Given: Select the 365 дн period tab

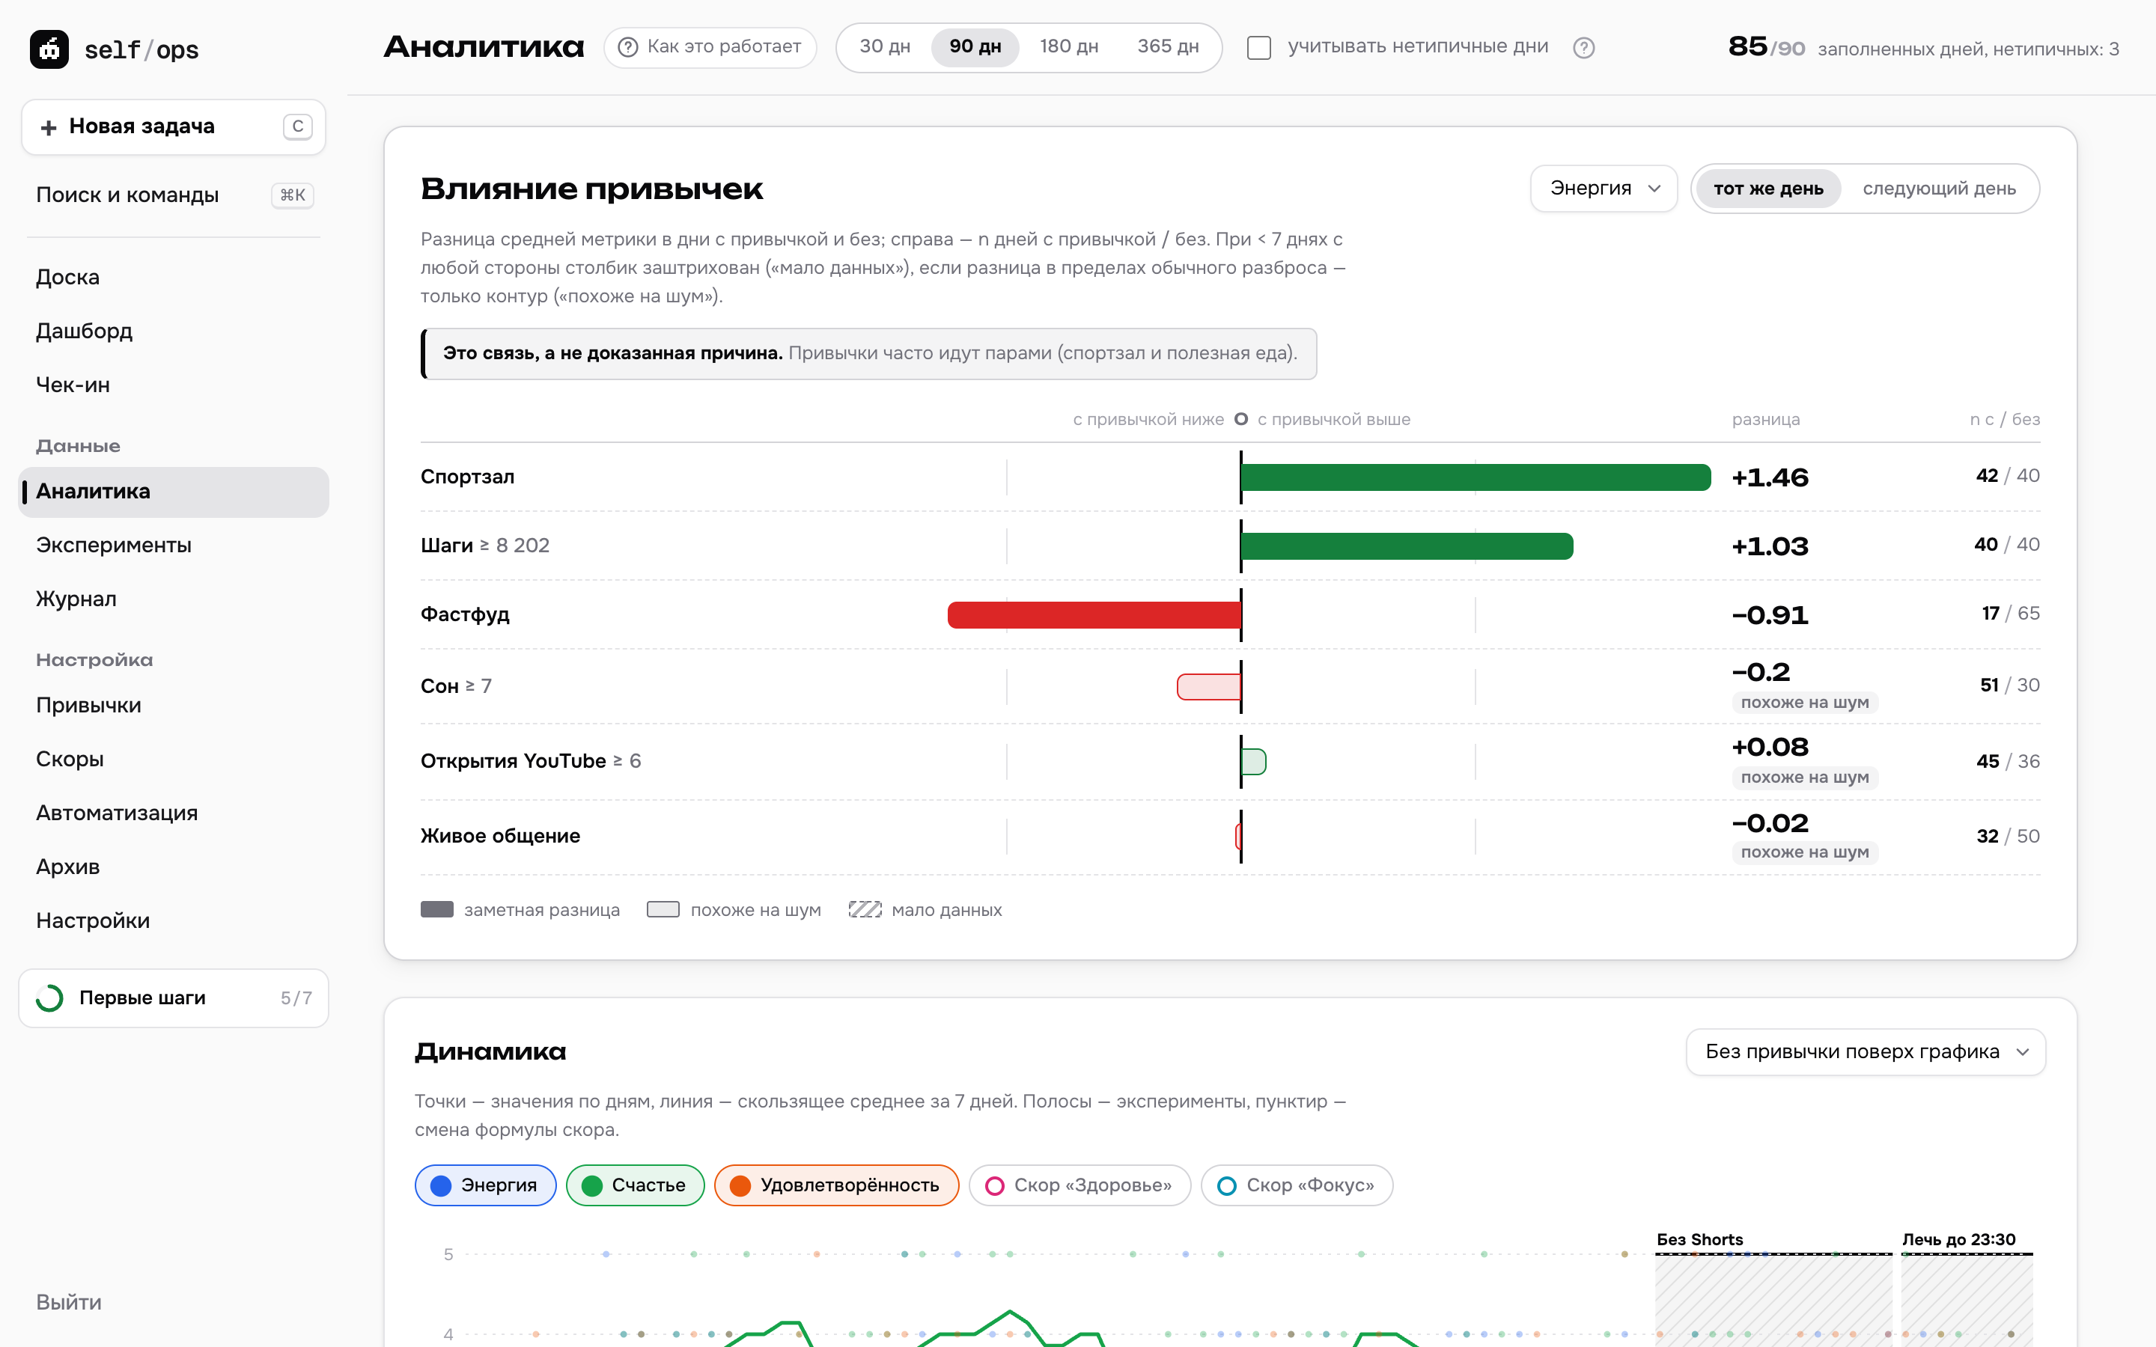Looking at the screenshot, I should 1168,47.
